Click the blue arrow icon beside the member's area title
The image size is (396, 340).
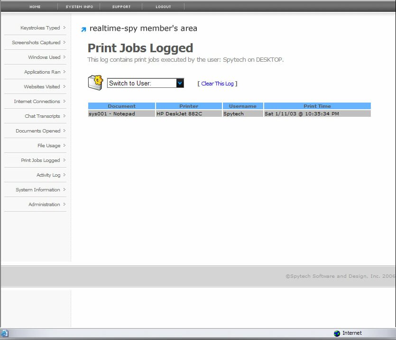(x=83, y=29)
